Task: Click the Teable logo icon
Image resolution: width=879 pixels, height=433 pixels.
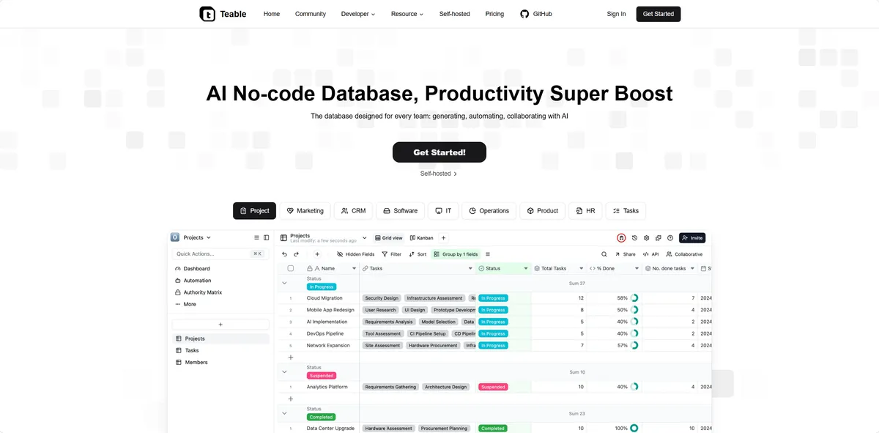Action: click(x=207, y=14)
